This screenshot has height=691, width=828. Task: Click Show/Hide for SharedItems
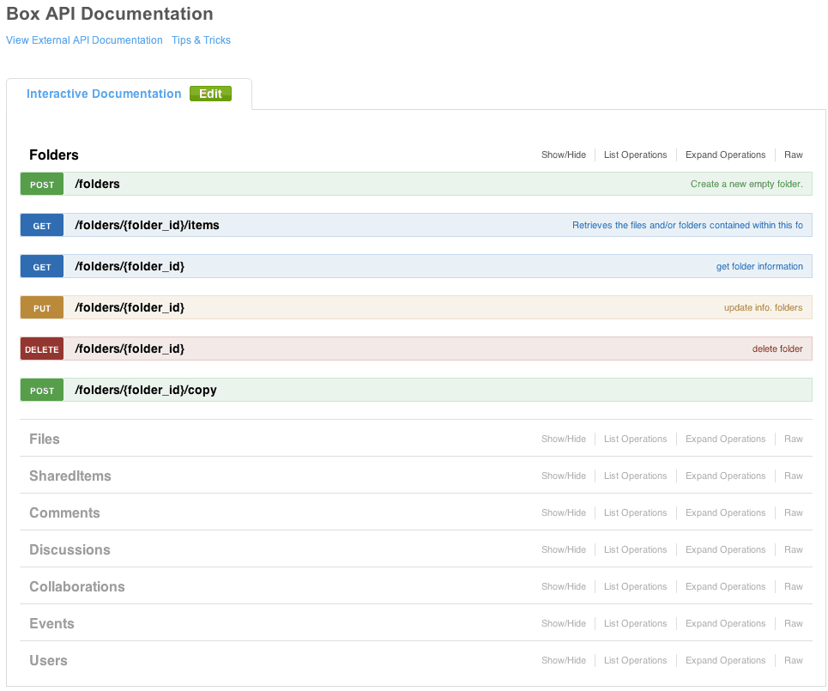(564, 476)
